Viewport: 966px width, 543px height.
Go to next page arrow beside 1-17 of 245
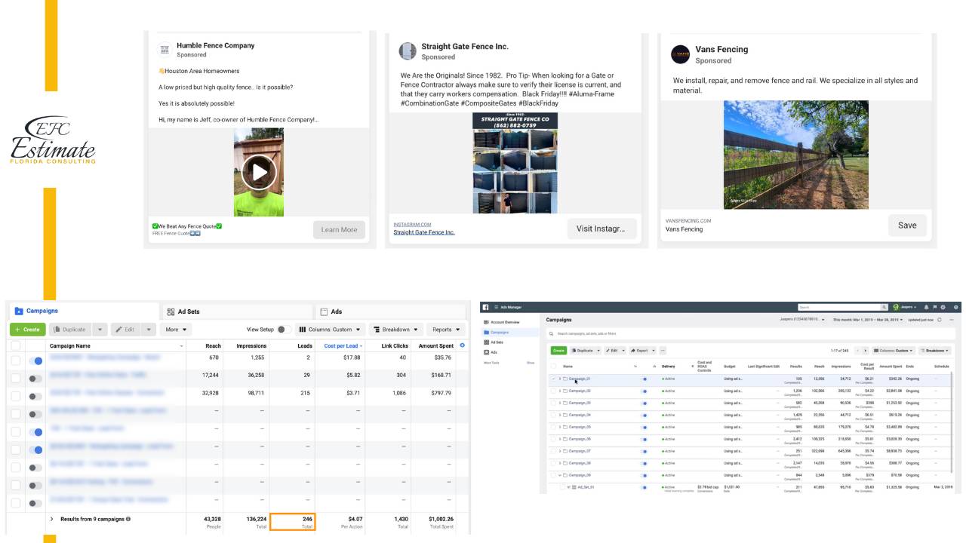(x=866, y=350)
